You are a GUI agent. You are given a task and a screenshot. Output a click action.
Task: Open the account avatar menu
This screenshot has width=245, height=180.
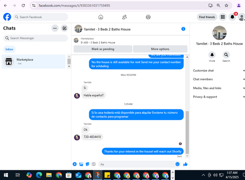[x=242, y=17]
